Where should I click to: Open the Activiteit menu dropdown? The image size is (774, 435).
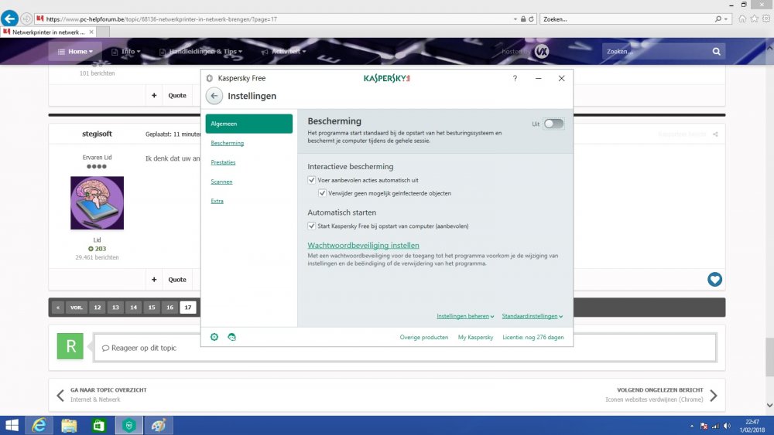coord(284,51)
